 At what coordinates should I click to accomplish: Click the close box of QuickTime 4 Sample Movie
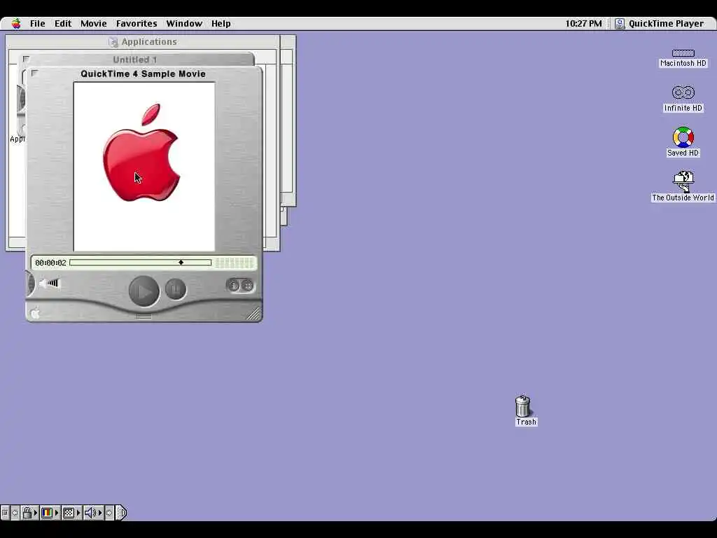click(35, 73)
